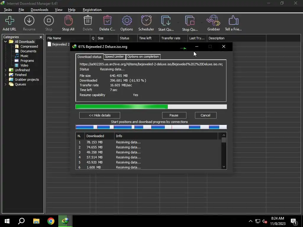
Task: Collapse the All Downloads tree node
Action: 5,42
